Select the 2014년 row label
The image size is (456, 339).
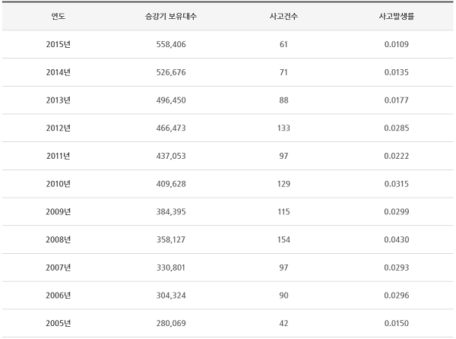58,72
